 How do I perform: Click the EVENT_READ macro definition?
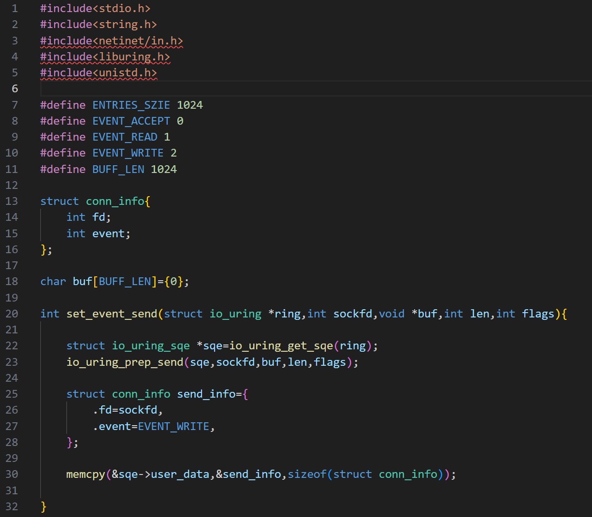[x=105, y=137]
